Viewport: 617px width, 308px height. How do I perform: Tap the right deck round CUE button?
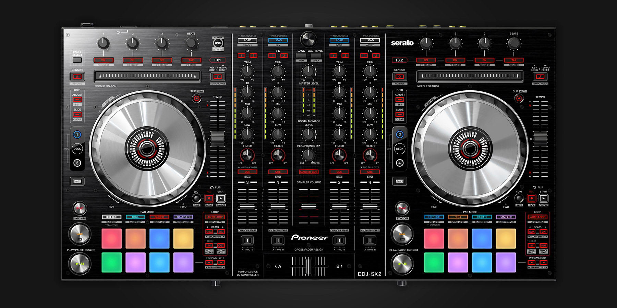(402, 234)
